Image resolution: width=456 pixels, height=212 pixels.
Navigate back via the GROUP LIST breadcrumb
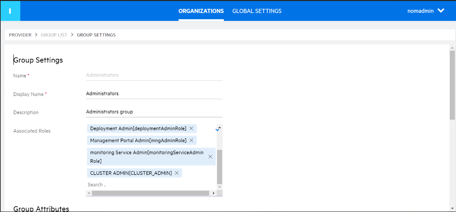point(54,35)
